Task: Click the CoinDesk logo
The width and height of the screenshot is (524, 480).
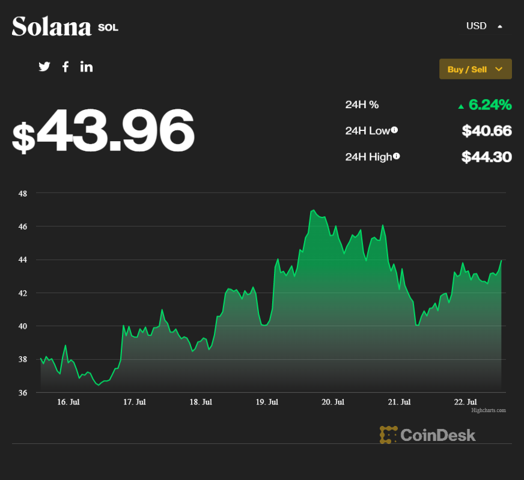Action: pyautogui.click(x=427, y=435)
